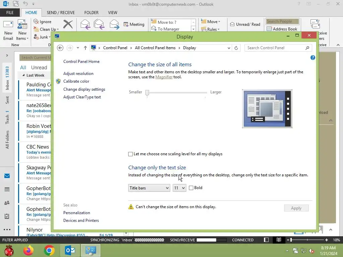The image size is (343, 257).
Task: Go back in Display control panel
Action: pyautogui.click(x=60, y=48)
